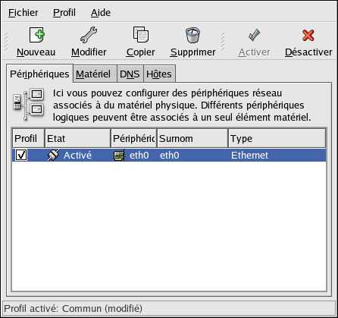Click the Modifier wrench icon
Viewport: 338px width, 318px height.
coord(89,35)
